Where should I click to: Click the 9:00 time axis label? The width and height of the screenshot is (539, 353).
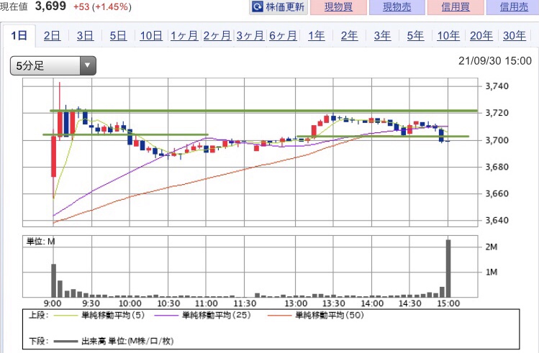click(x=53, y=303)
